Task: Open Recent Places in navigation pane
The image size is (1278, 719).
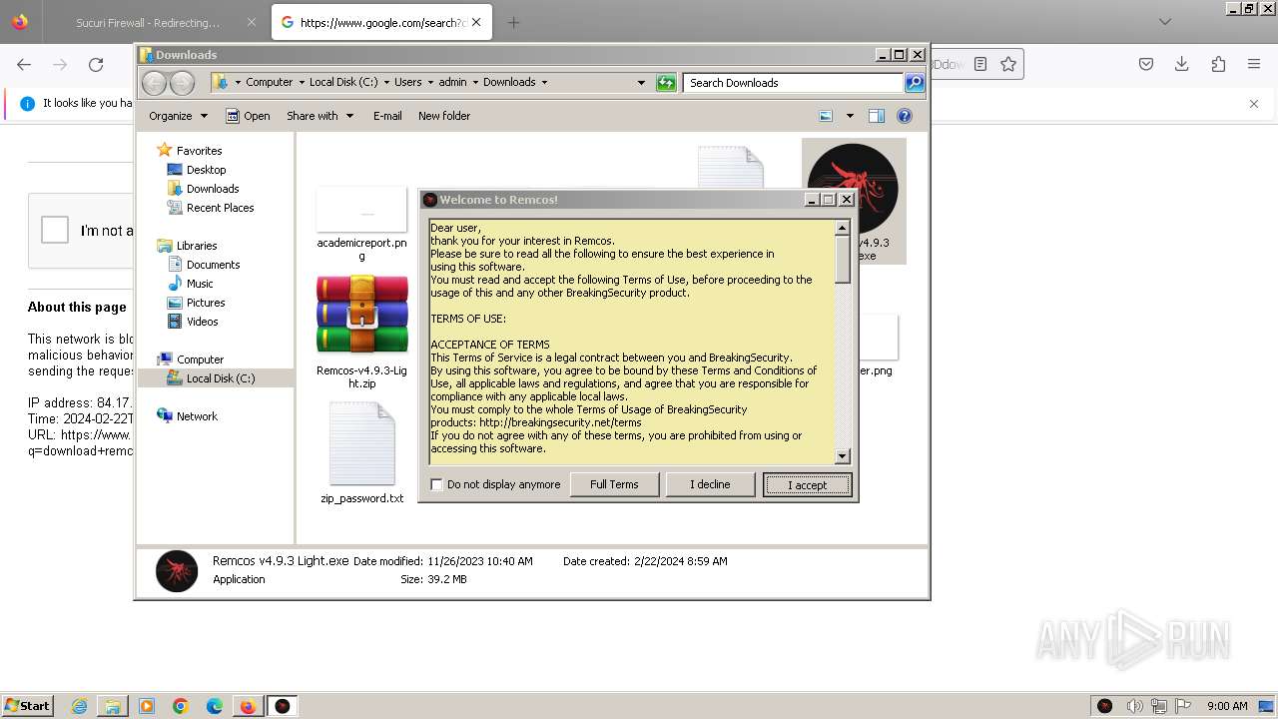Action: click(220, 208)
